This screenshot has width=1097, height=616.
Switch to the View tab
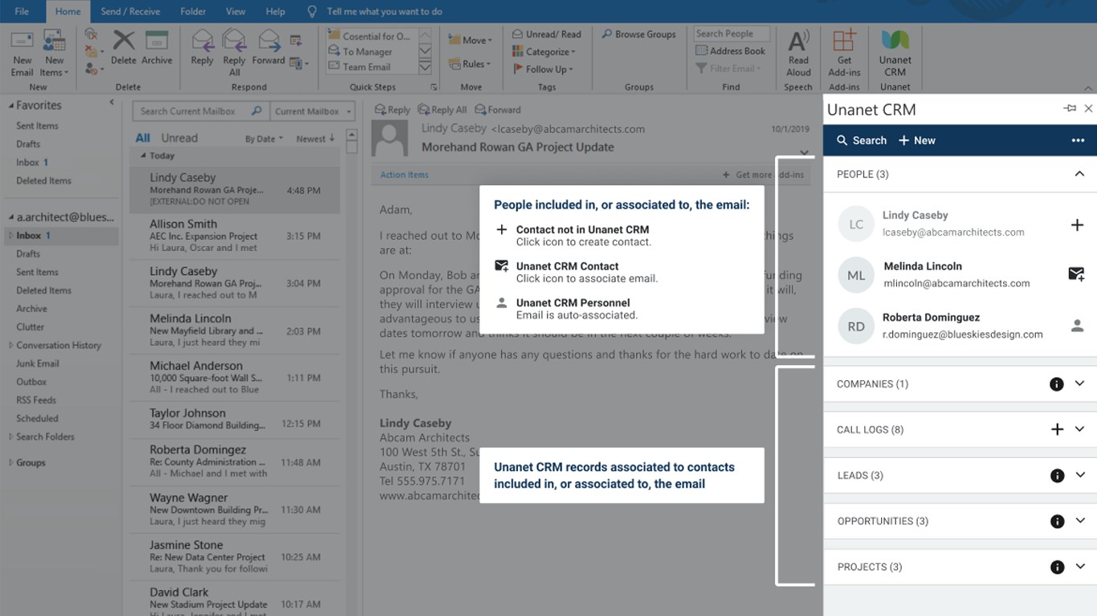click(236, 11)
